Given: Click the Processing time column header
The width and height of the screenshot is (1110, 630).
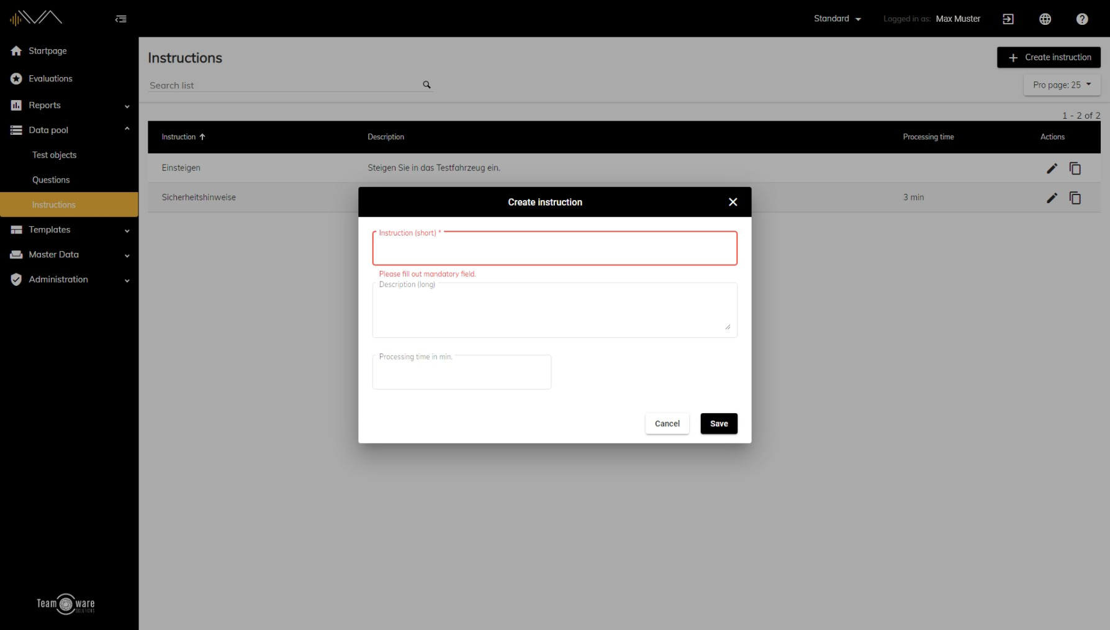Looking at the screenshot, I should pos(928,137).
